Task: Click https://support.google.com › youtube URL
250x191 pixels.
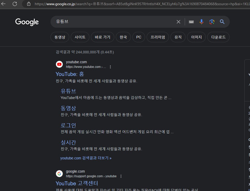Action: click(91, 176)
